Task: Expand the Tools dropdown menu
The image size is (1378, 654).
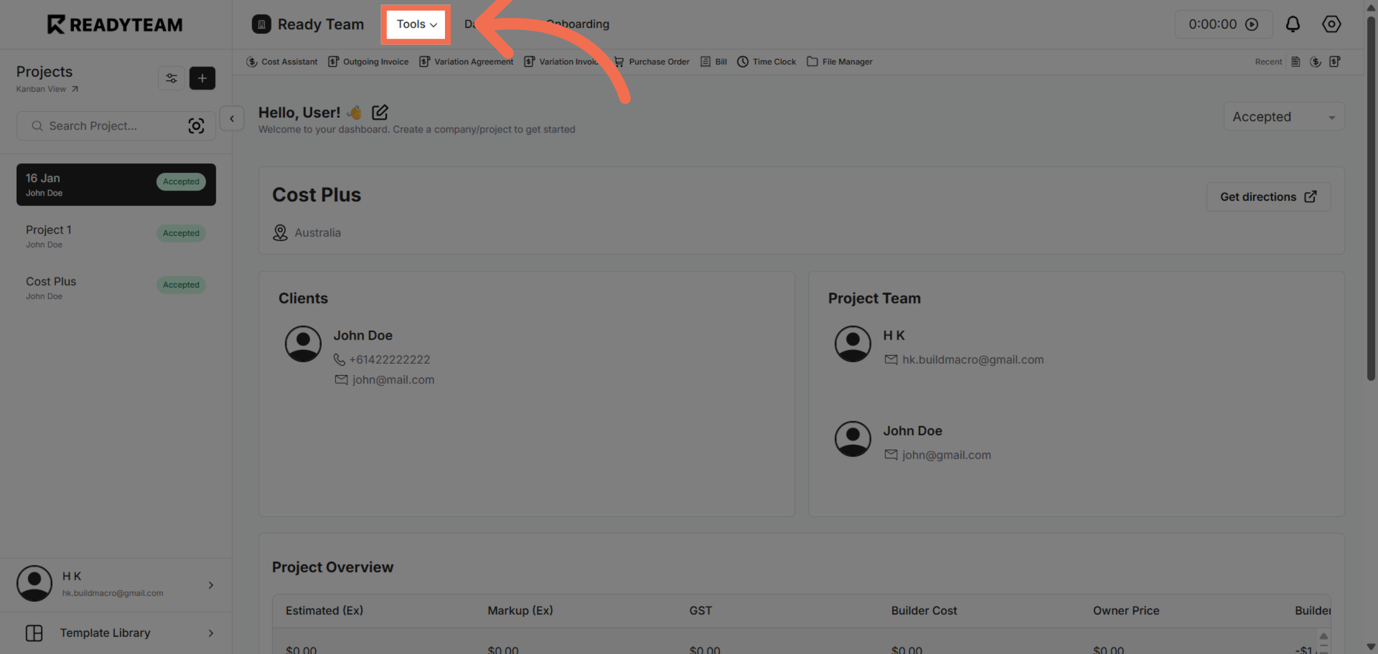Action: [x=415, y=24]
